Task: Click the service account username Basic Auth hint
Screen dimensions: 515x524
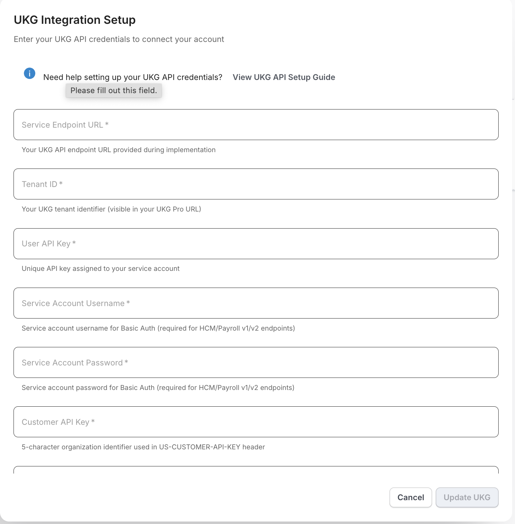Action: (x=158, y=328)
